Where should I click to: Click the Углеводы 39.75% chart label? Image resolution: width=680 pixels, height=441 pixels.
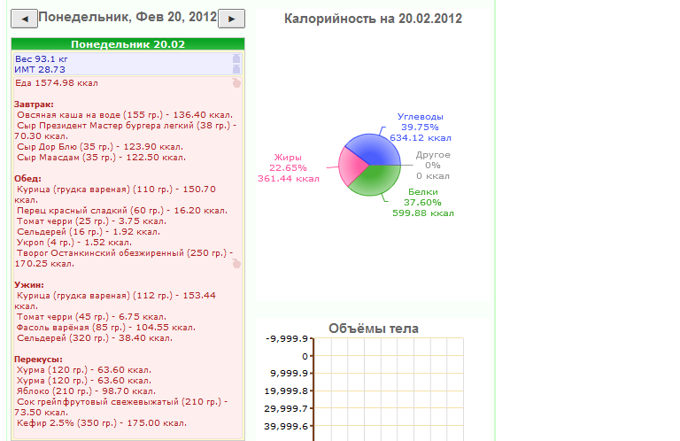point(421,127)
